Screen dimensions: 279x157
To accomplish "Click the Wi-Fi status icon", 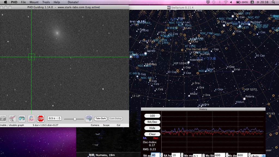I will coord(226,2).
